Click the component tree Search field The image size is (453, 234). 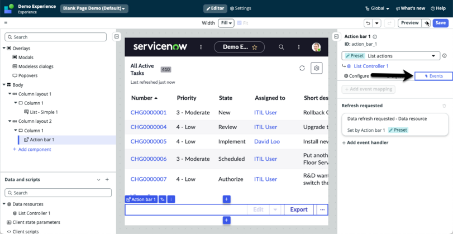[56, 37]
